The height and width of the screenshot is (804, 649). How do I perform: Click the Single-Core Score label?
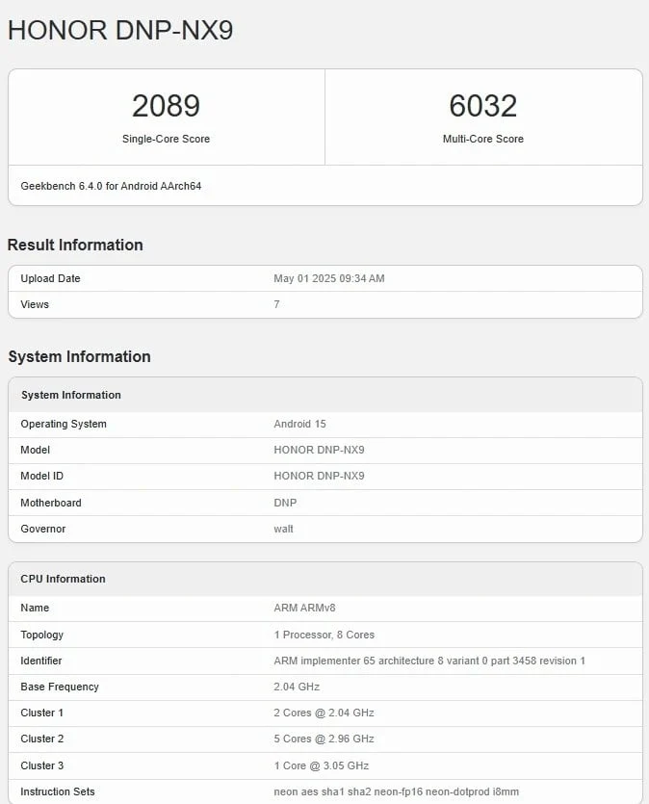tap(166, 139)
